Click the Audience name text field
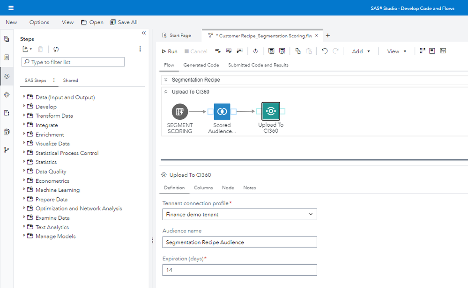Viewport: 468px width, 288px height. (239, 242)
